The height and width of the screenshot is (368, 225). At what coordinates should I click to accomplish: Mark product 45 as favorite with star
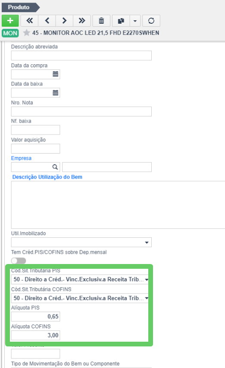(26, 33)
